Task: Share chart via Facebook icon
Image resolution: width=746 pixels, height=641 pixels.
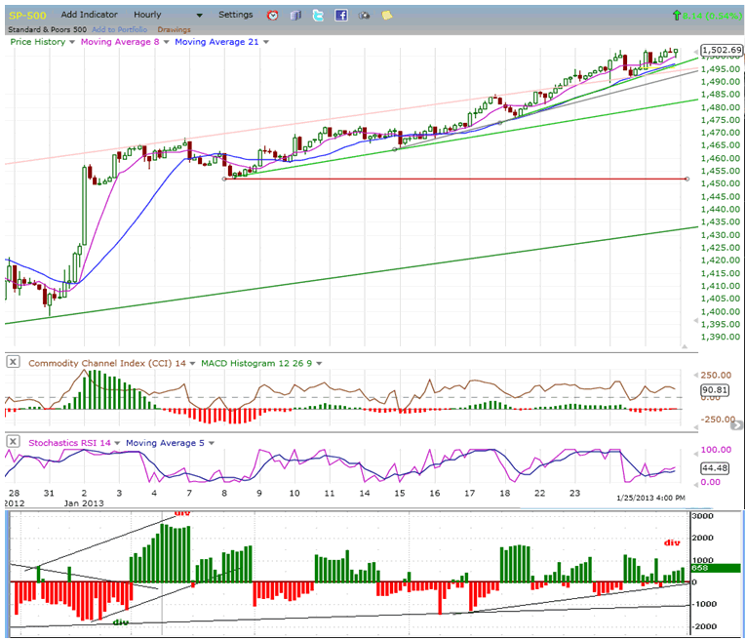Action: pyautogui.click(x=341, y=16)
